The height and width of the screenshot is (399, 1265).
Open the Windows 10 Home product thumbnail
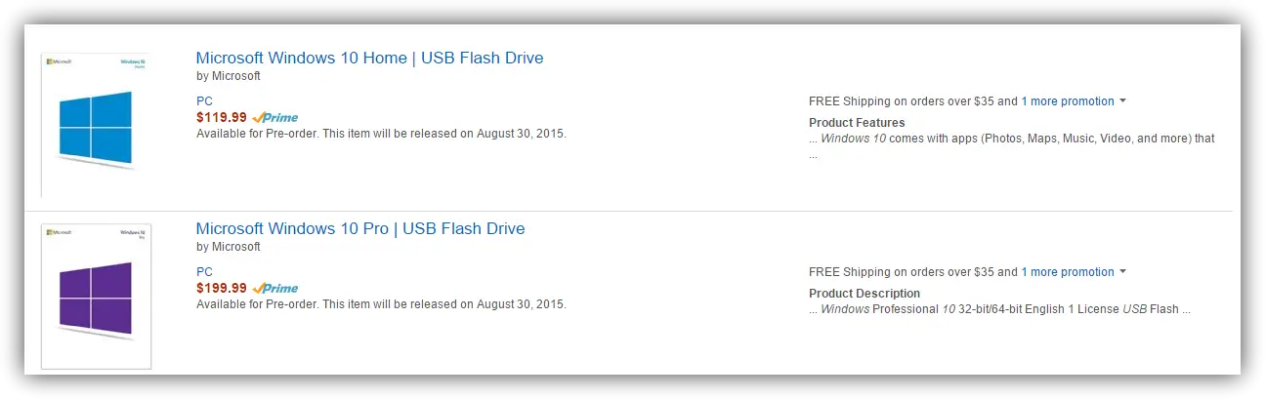[95, 124]
